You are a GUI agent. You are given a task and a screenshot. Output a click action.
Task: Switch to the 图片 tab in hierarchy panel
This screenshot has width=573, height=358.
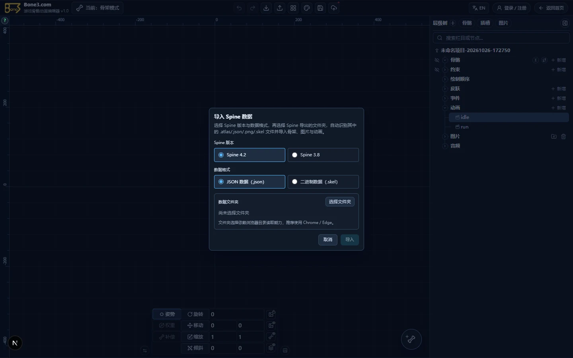pos(503,23)
